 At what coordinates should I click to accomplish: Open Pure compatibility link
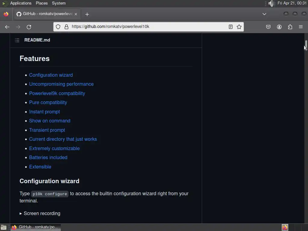(x=48, y=102)
